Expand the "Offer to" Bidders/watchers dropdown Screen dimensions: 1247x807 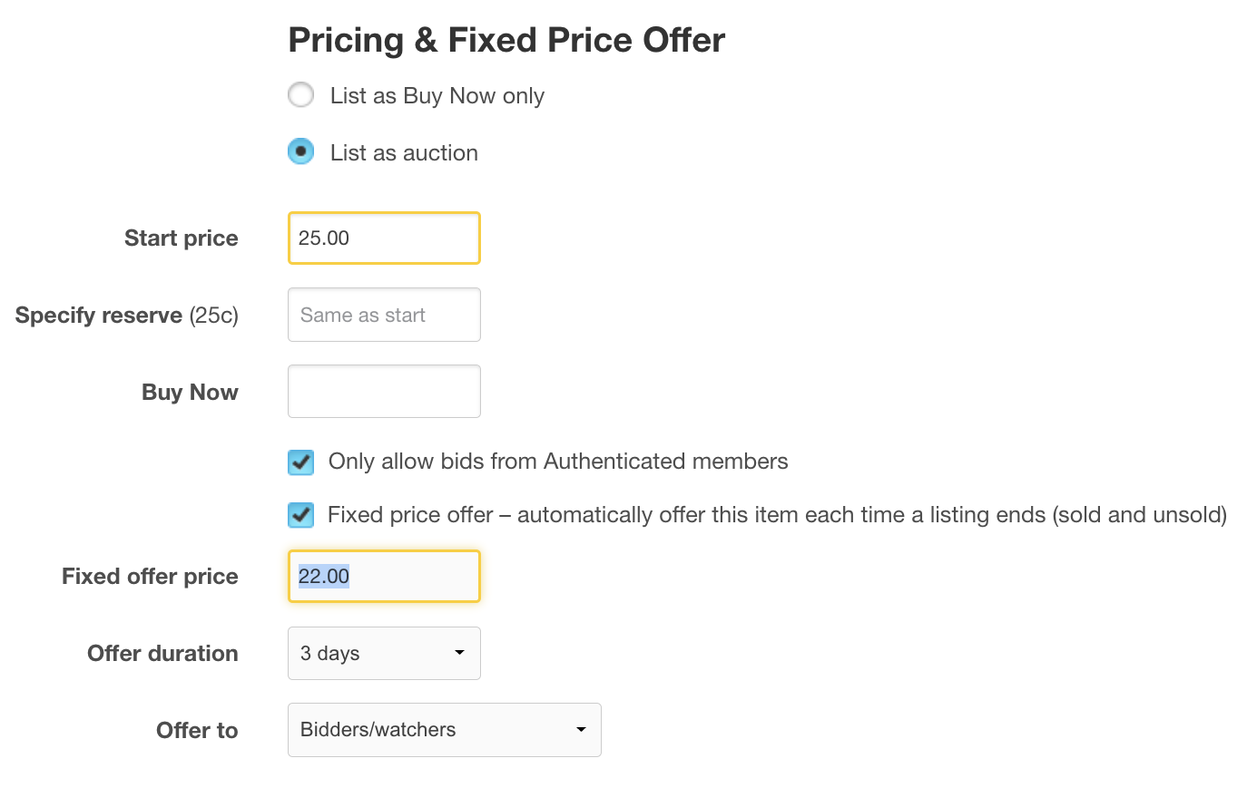pos(444,730)
